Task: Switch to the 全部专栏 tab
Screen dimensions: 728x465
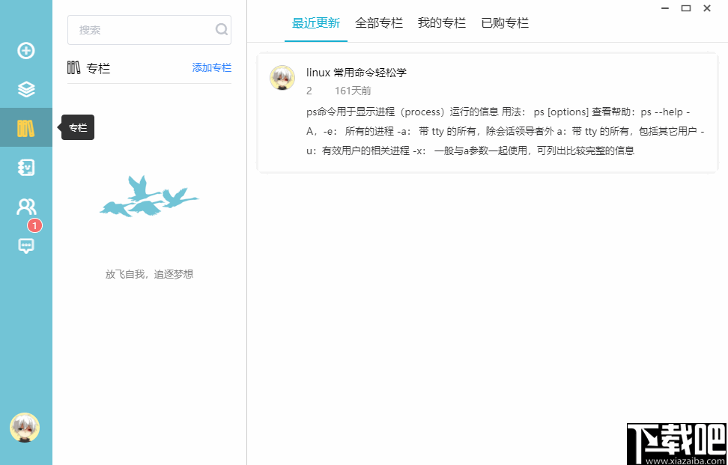Action: click(378, 23)
